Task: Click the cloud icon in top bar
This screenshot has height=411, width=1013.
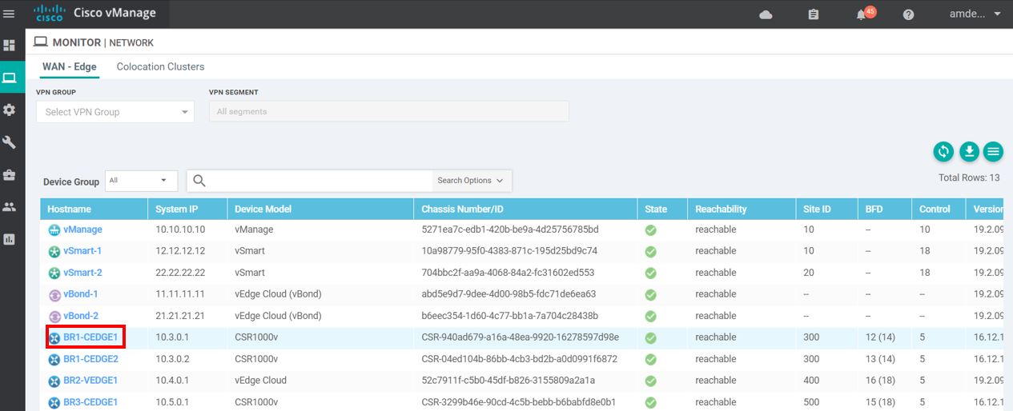Action: (766, 14)
